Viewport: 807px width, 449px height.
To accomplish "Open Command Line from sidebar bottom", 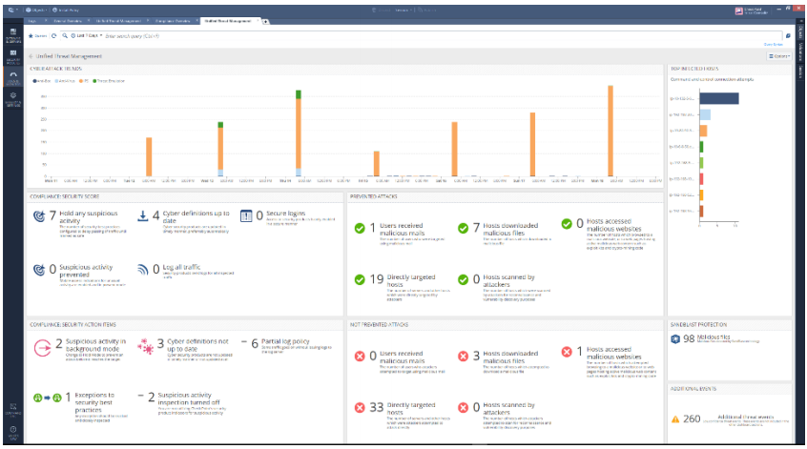I will point(13,409).
